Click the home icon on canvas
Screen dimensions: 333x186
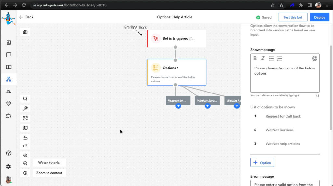25,32
